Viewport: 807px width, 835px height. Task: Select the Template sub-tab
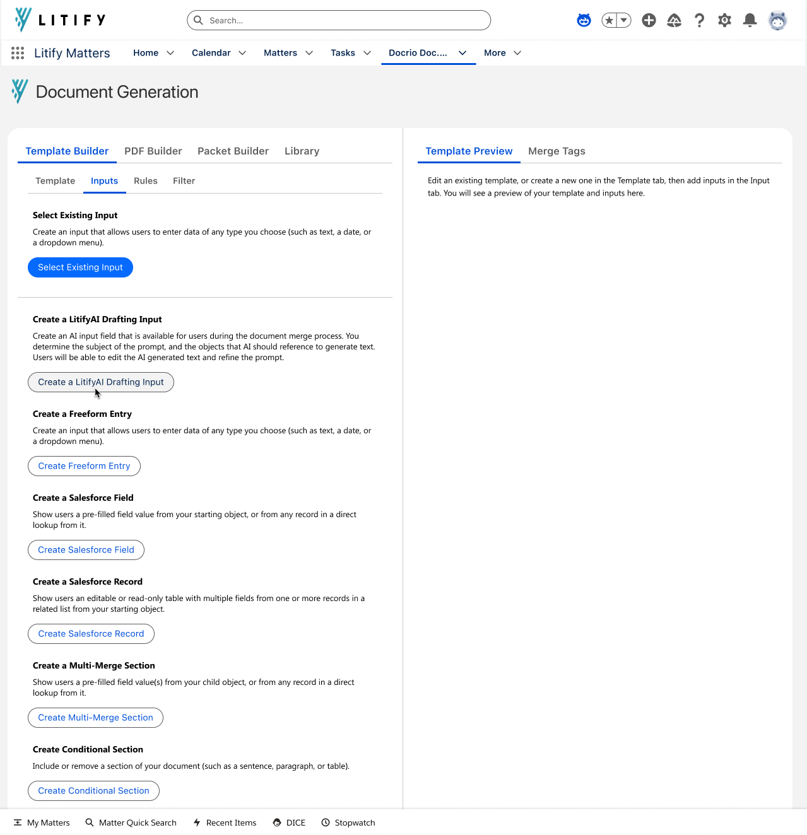point(56,181)
